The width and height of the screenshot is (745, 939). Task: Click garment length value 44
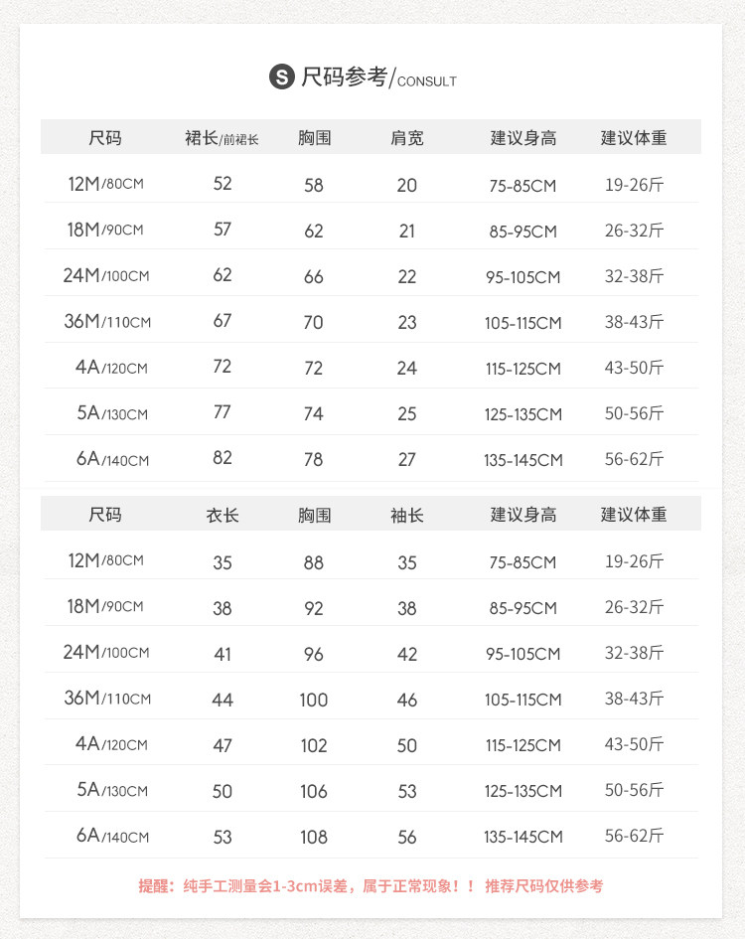point(223,700)
